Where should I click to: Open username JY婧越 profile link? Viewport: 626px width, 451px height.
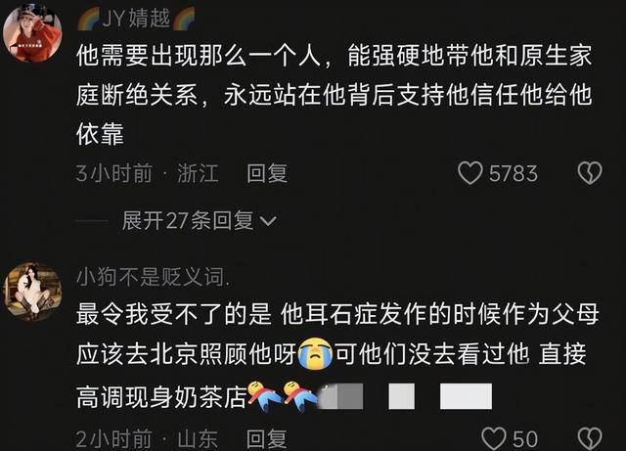[x=136, y=18]
